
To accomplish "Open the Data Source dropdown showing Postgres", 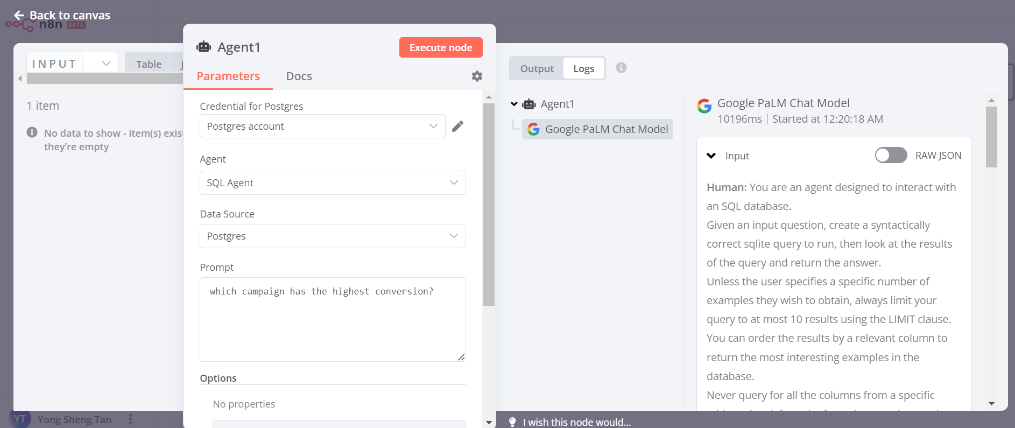I will [333, 236].
